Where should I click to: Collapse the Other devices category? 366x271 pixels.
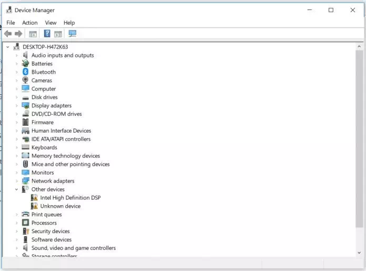[x=17, y=189]
